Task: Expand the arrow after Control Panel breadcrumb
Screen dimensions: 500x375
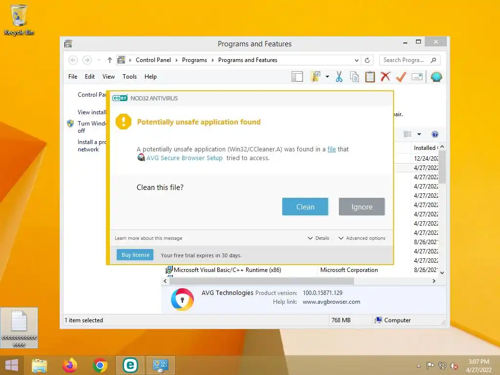Action: [x=177, y=60]
